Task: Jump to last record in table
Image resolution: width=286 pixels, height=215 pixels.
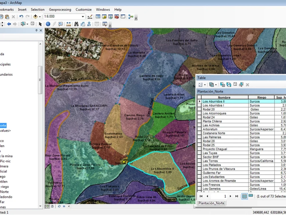Action: 237,196
